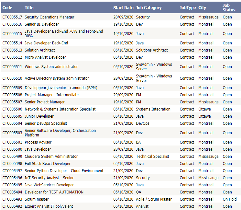The height and width of the screenshot is (210, 241).
Task: Click Systems Integration job category cell
Action: [x=153, y=109]
